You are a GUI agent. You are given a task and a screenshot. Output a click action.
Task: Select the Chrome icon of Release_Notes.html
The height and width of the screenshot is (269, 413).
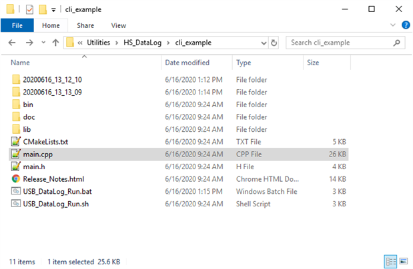point(16,179)
